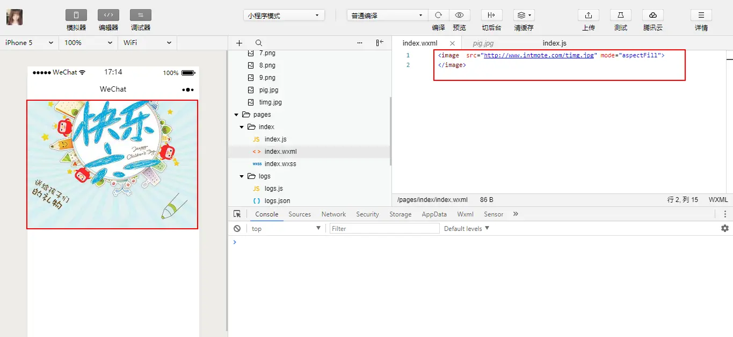733x337 pixels.
Task: Open index.js in the file tree
Action: 275,139
